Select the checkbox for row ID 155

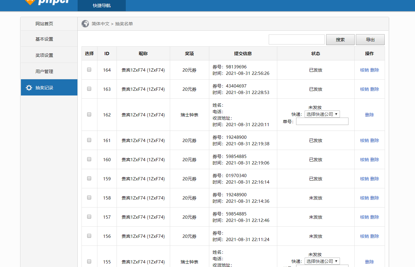[89, 261]
